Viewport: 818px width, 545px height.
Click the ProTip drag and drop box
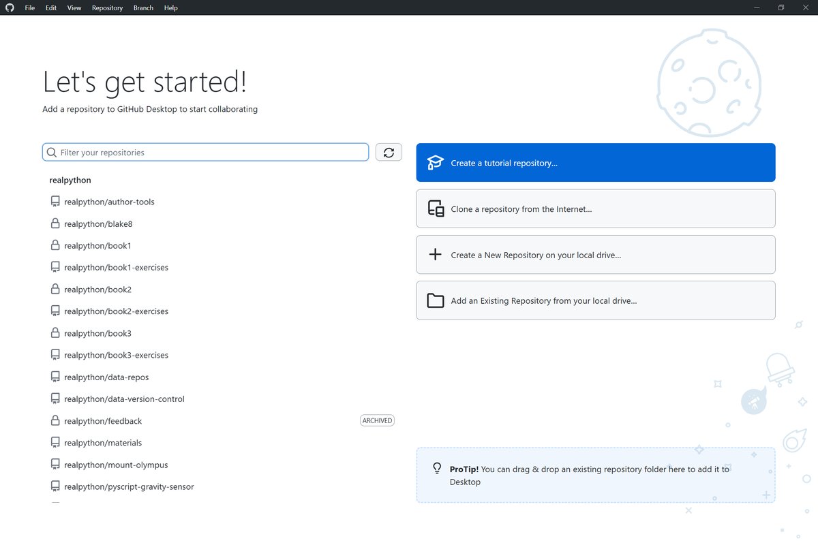click(x=596, y=475)
